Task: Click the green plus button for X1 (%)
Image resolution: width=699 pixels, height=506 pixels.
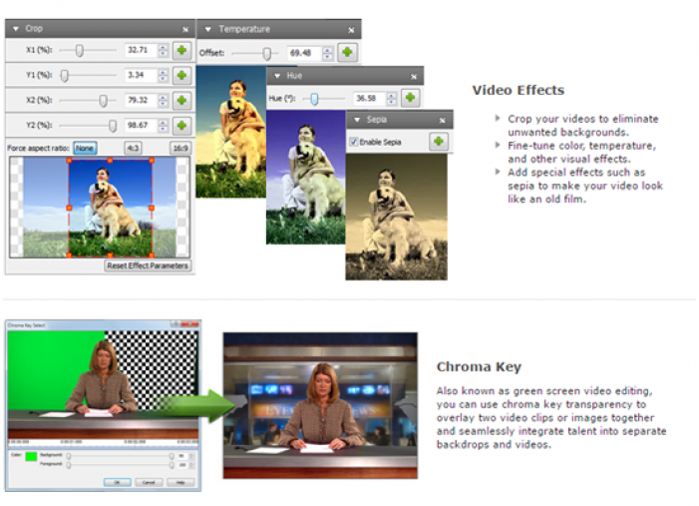Action: pyautogui.click(x=181, y=50)
